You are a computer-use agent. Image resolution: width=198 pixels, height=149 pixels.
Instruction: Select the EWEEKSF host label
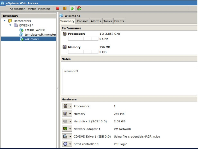(x=26, y=25)
